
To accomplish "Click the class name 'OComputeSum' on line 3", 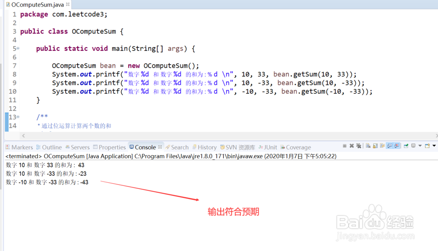I will pos(94,31).
